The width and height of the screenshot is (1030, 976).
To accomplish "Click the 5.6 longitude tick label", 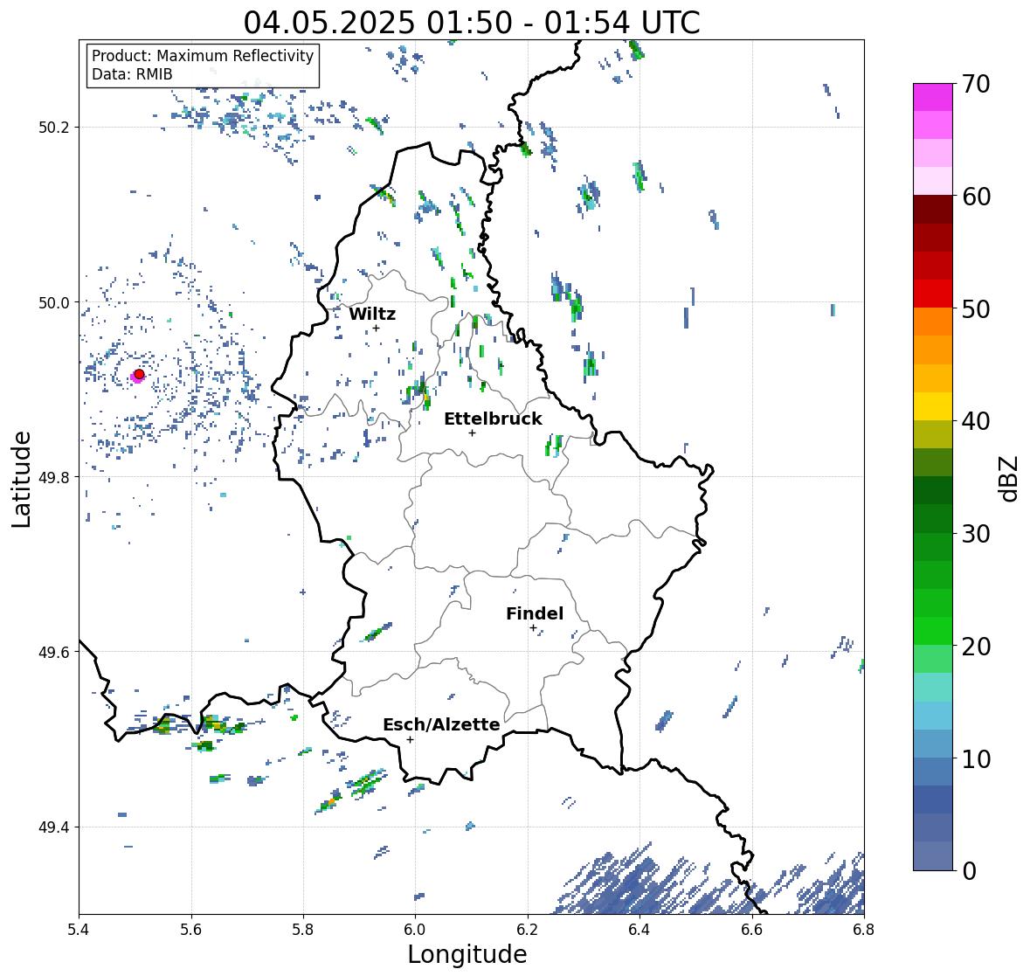I will tap(191, 929).
